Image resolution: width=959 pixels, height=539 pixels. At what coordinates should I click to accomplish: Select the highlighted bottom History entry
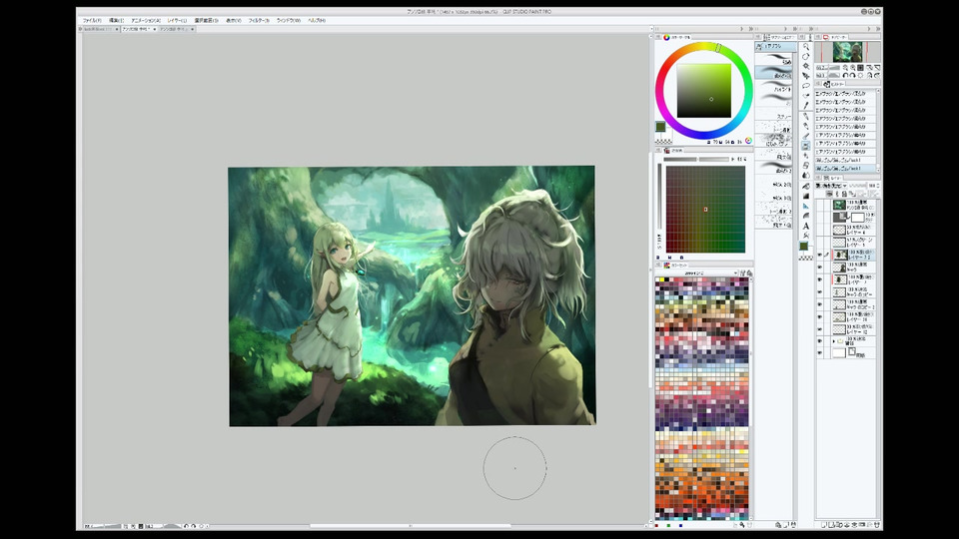click(x=845, y=168)
